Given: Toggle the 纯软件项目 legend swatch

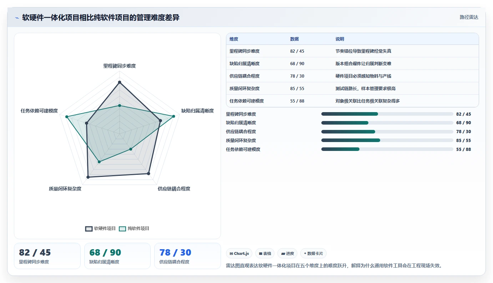Looking at the screenshot, I should [x=122, y=229].
